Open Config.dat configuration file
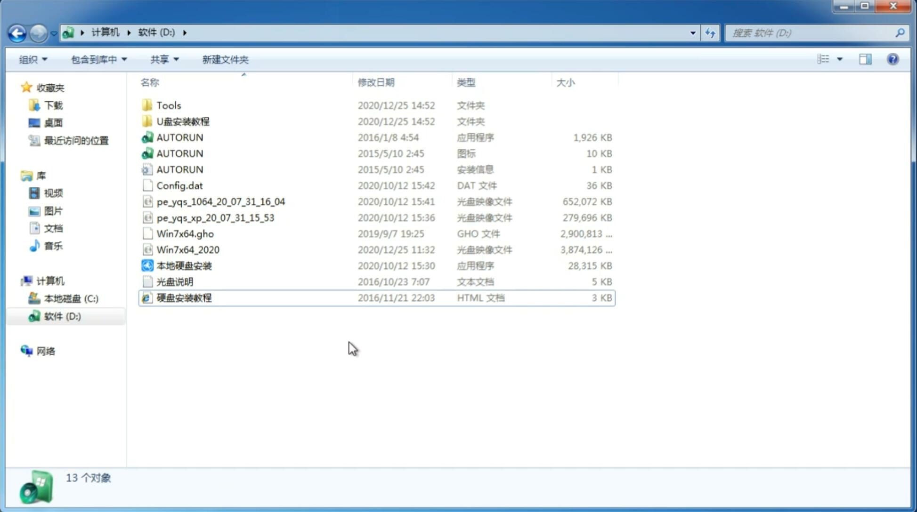 (x=179, y=185)
